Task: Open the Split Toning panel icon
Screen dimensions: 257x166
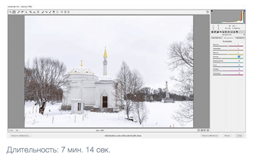Action: (x=223, y=32)
